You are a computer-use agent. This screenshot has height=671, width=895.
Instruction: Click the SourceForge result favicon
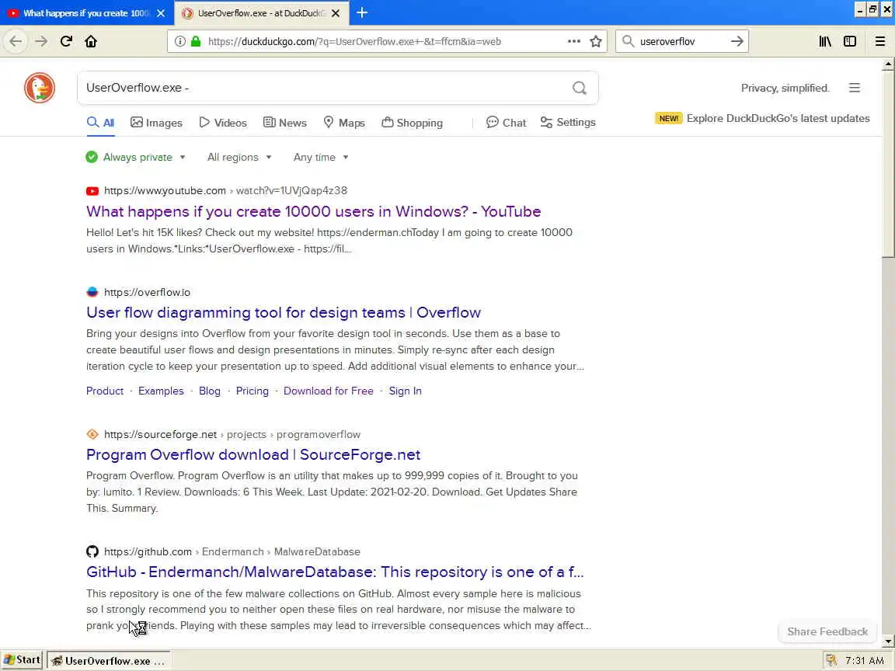tap(92, 434)
